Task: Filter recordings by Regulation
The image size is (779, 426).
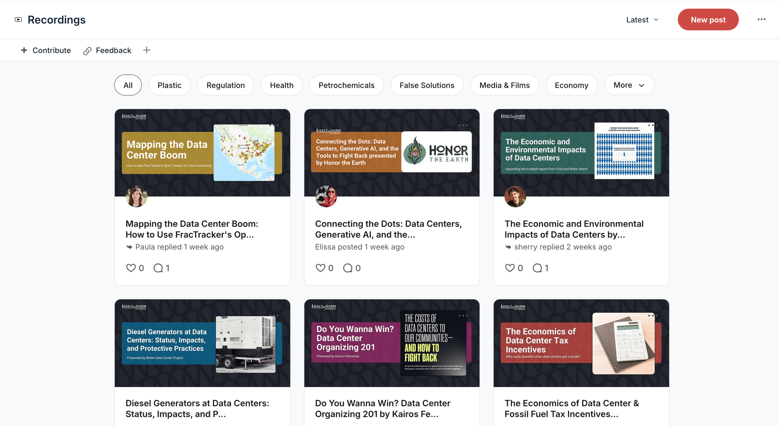Action: point(226,85)
